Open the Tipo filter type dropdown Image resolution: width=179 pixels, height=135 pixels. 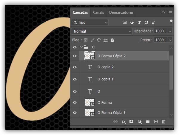(x=90, y=23)
